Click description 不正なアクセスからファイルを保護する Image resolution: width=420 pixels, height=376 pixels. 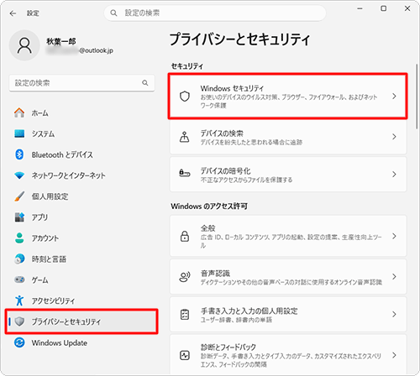coord(246,180)
